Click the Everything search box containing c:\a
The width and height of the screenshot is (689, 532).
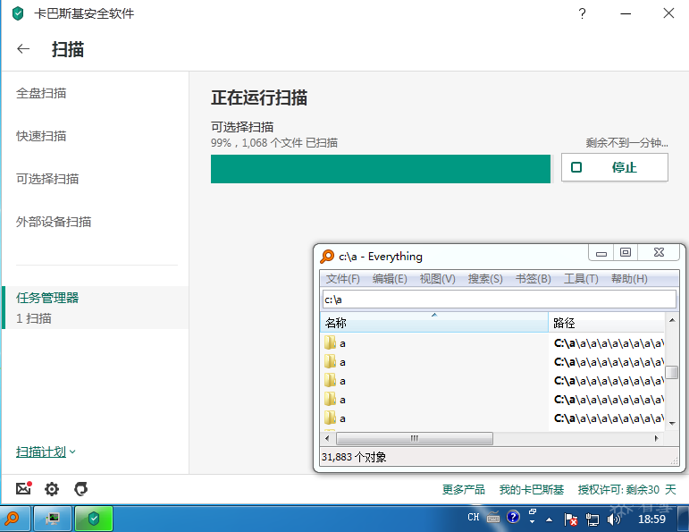coord(500,300)
